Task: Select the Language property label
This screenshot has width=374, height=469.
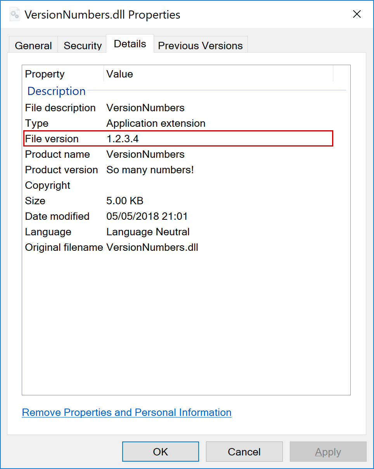Action: click(x=48, y=232)
